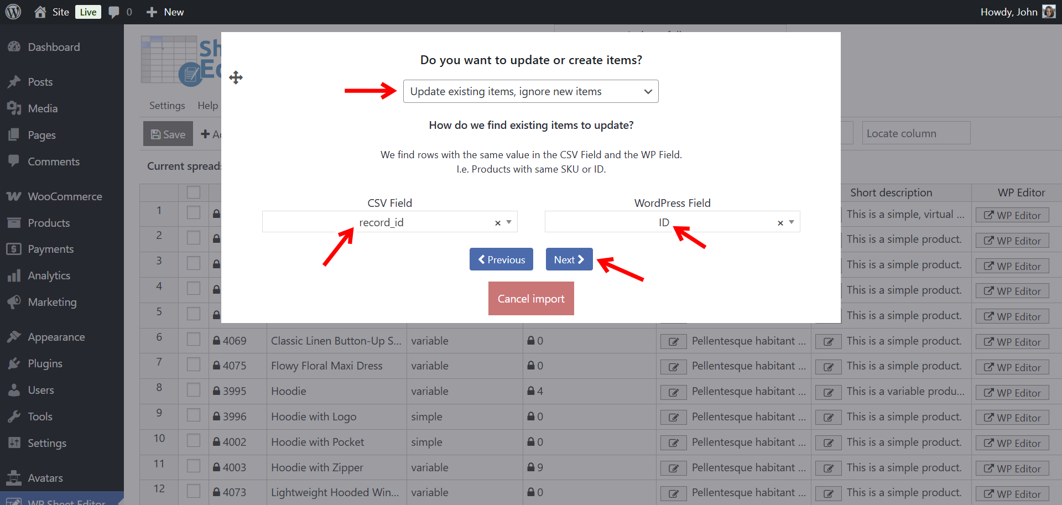Open the update or create items dropdown

click(x=530, y=91)
